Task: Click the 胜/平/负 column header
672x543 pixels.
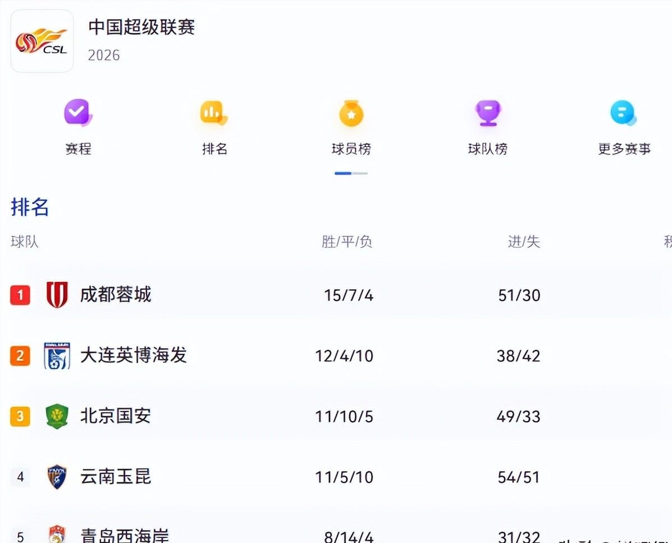Action: tap(347, 241)
